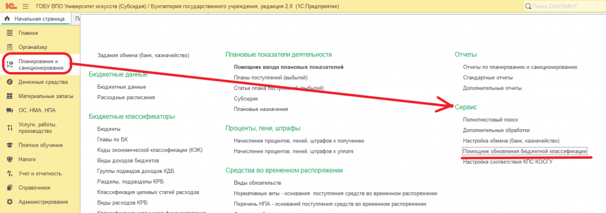Click the Органайзер section icon
Viewport: 606px width, 213px height.
pos(10,47)
